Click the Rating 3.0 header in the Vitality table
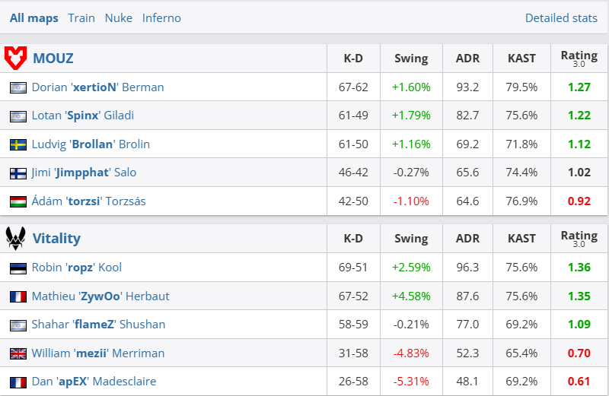This screenshot has height=396, width=609. pos(579,239)
